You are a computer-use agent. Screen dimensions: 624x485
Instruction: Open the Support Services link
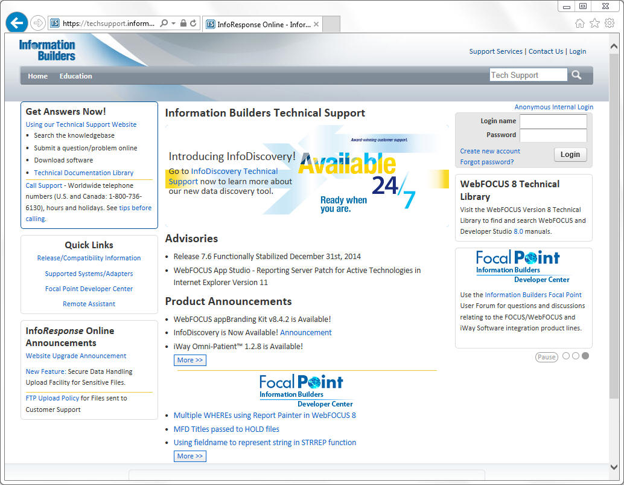(x=495, y=51)
